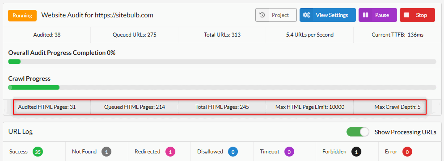This screenshot has width=444, height=161.
Task: Open the Project button
Action: pyautogui.click(x=276, y=15)
